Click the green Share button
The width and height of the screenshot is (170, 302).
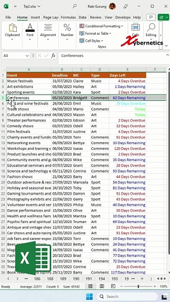(x=163, y=17)
